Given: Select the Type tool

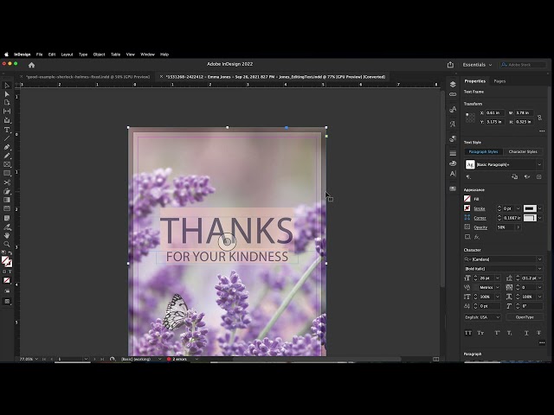Looking at the screenshot, I should [x=7, y=130].
